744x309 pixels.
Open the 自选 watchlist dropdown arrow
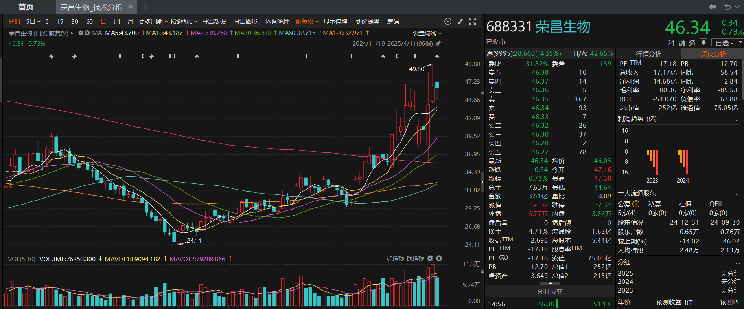coord(740,42)
